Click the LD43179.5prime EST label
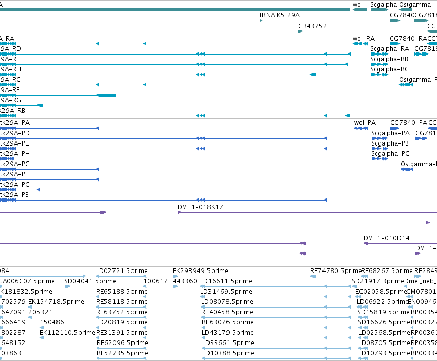 [x=227, y=333]
